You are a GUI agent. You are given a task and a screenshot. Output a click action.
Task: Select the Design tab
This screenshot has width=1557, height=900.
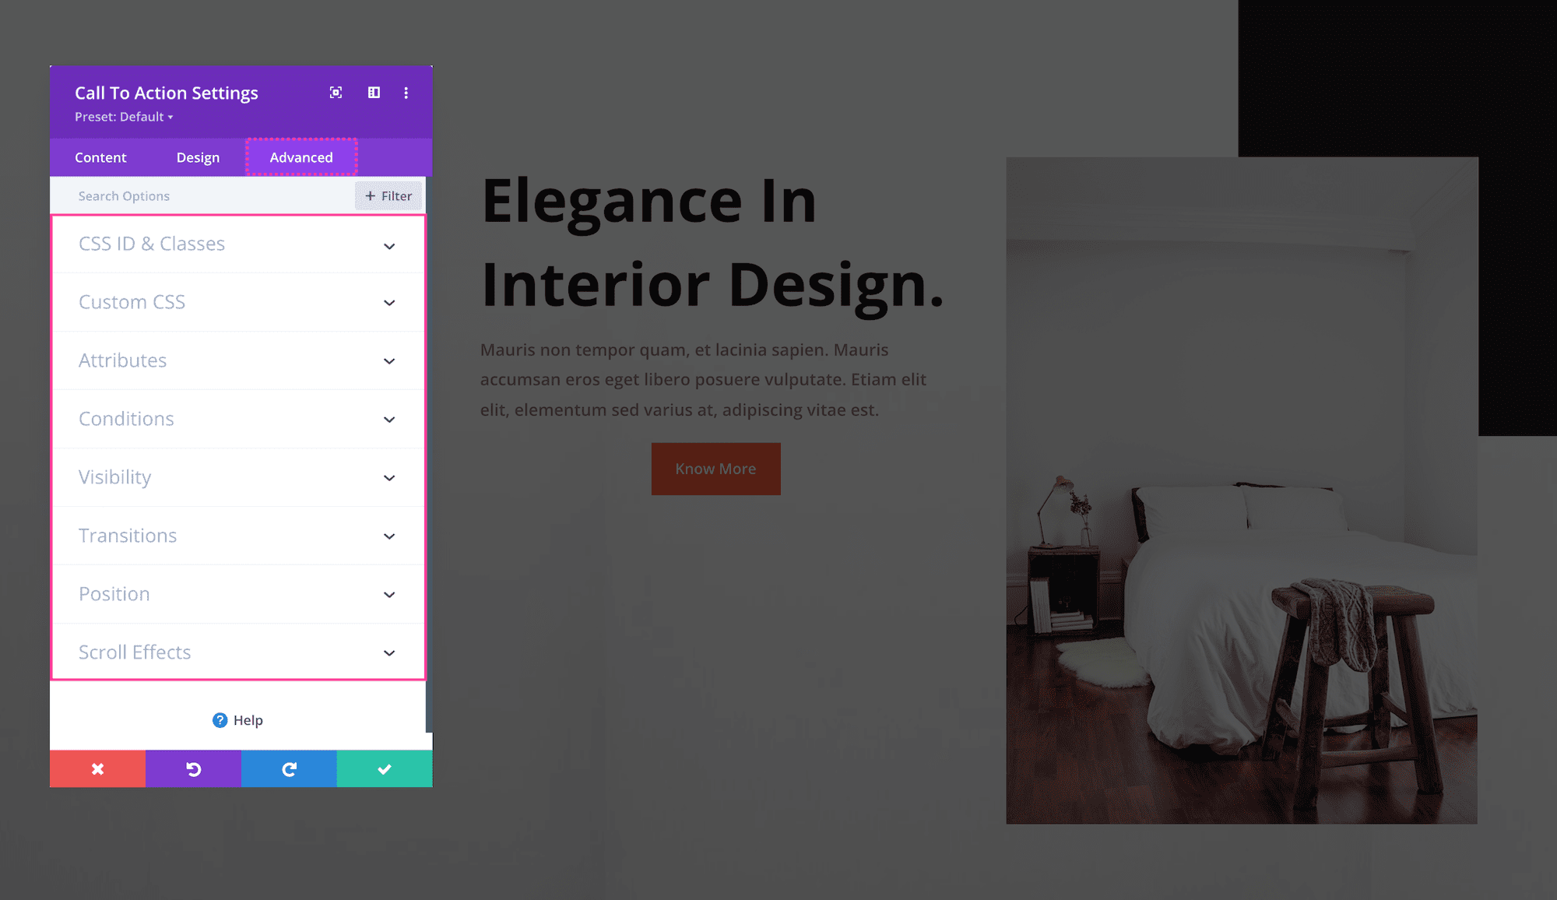196,156
